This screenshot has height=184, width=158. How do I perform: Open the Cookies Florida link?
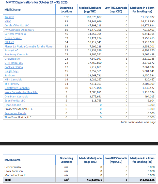14,67
